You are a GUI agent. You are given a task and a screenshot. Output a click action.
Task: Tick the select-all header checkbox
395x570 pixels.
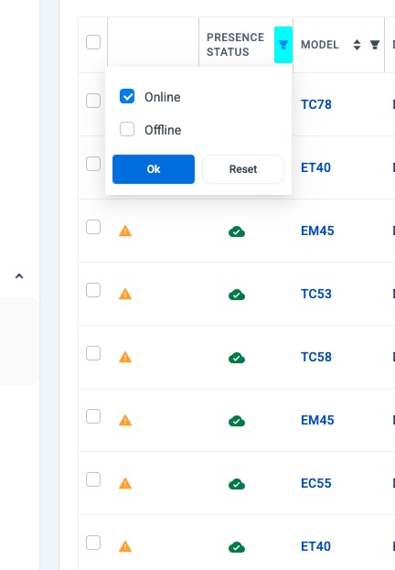(93, 42)
